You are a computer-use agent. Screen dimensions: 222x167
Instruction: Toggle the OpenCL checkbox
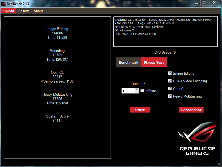point(170,89)
